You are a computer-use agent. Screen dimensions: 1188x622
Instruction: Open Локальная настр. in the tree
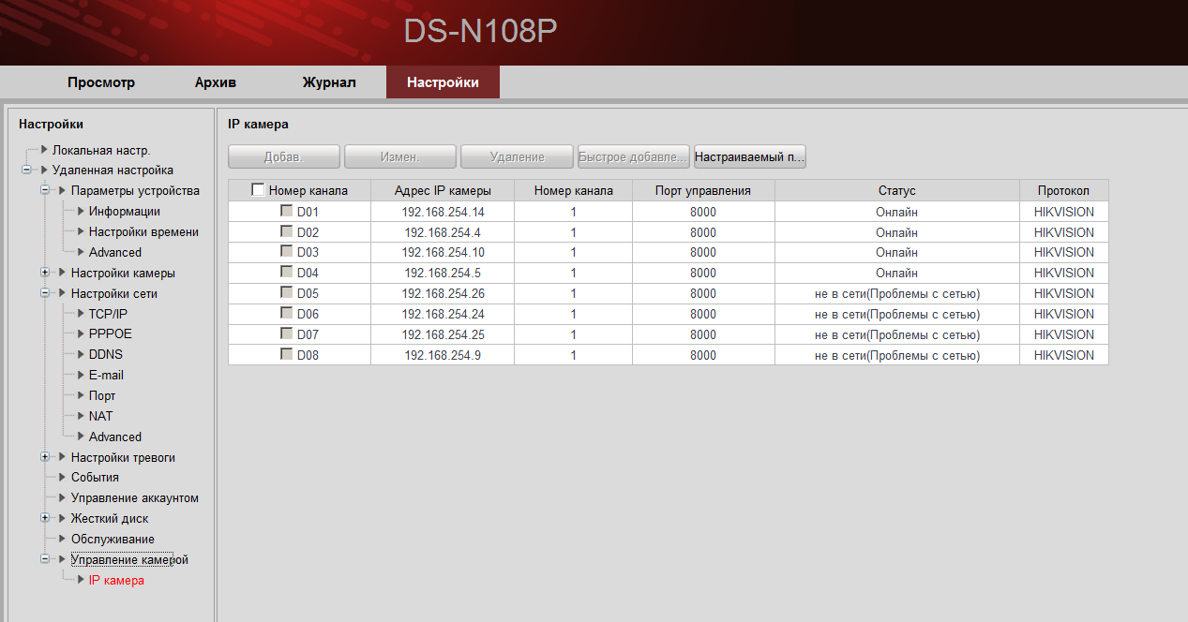101,150
